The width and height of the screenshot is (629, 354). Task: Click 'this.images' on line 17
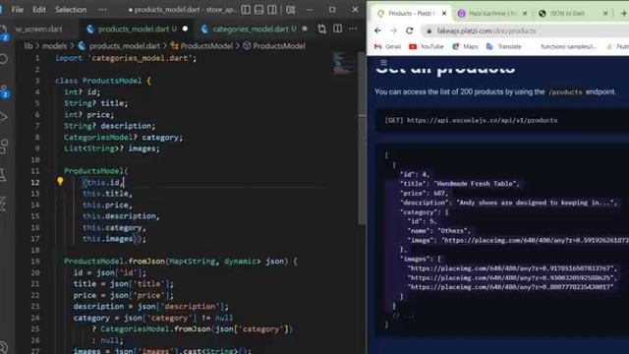tap(107, 239)
